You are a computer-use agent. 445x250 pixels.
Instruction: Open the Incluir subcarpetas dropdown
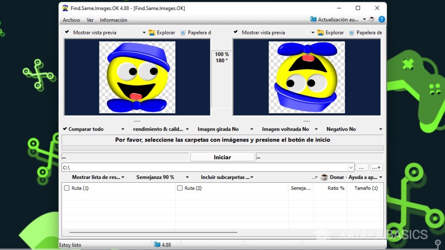[x=227, y=177]
